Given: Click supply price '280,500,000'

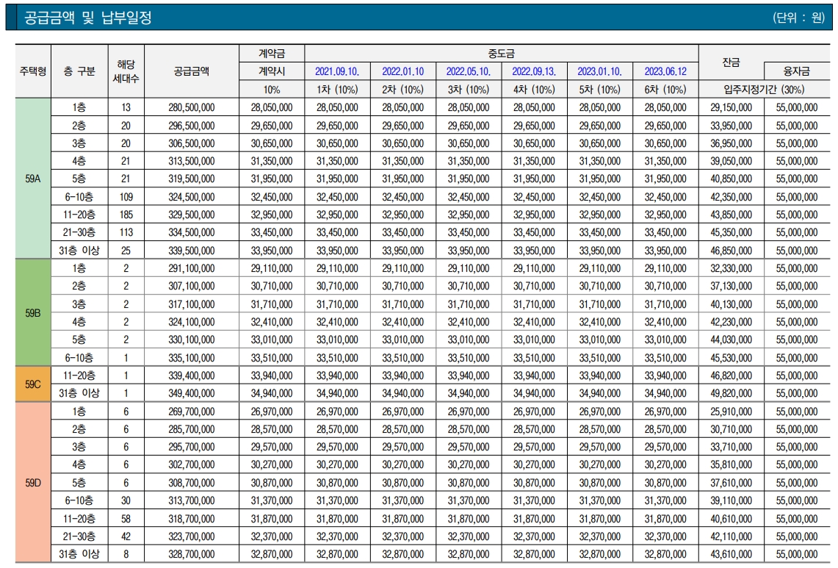Looking at the screenshot, I should pos(192,107).
